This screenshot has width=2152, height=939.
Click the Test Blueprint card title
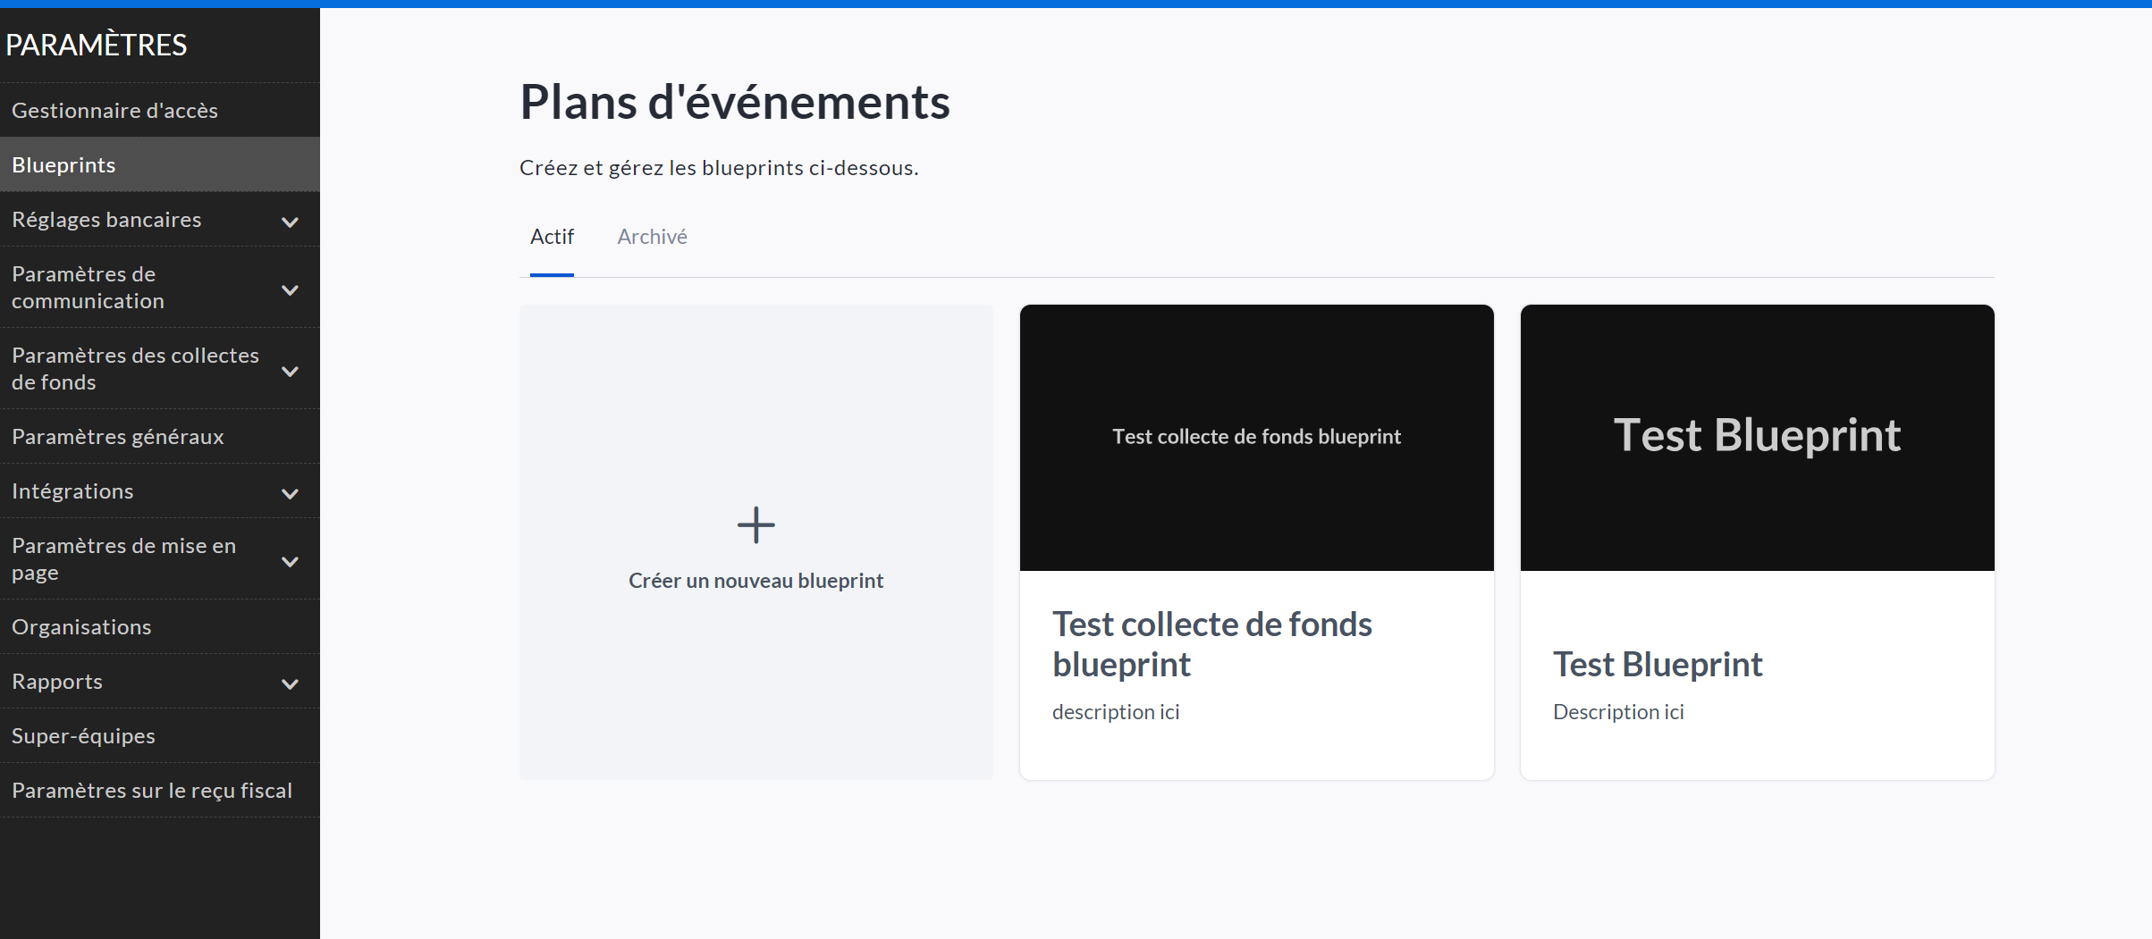(1658, 665)
